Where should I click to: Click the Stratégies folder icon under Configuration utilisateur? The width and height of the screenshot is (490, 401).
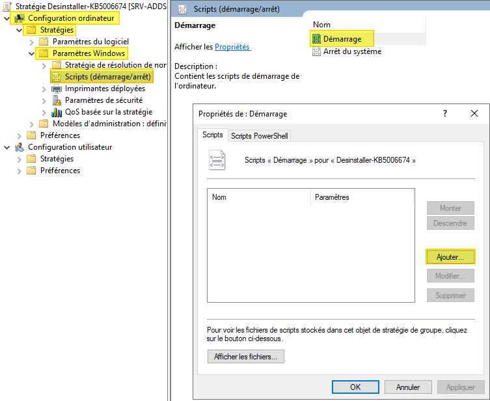(x=31, y=159)
